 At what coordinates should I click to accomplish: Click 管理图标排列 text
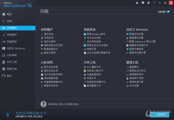point(136,75)
